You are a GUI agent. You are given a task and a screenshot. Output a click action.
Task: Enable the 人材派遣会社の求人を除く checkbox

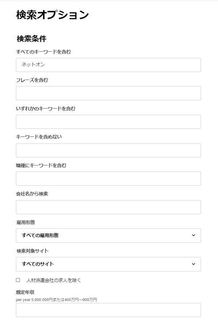click(x=18, y=280)
